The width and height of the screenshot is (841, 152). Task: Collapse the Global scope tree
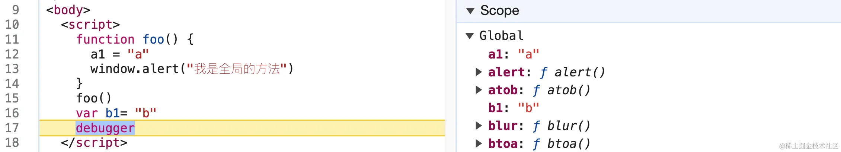[470, 36]
